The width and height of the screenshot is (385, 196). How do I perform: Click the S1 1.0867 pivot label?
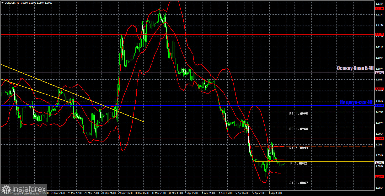click(298, 183)
